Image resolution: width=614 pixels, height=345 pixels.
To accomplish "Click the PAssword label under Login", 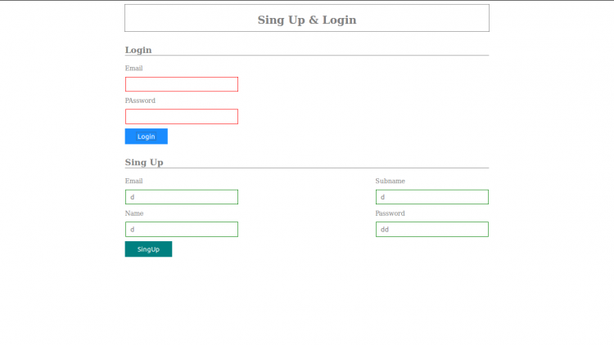I will (x=140, y=101).
